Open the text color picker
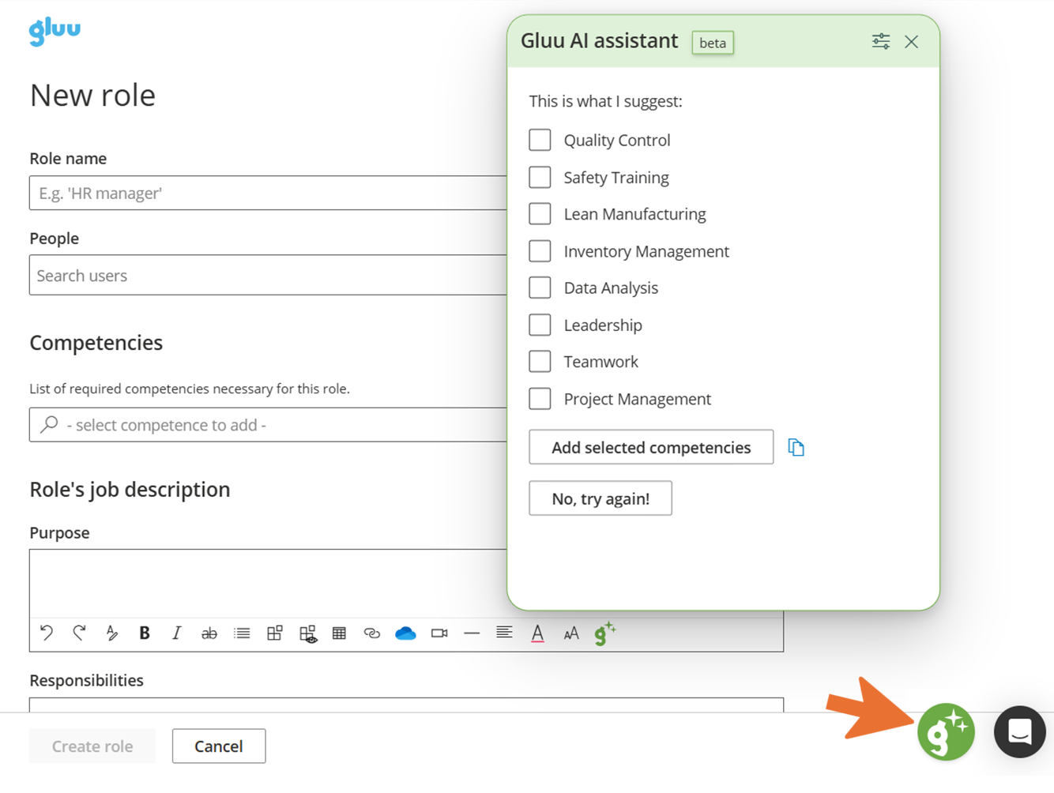 [x=537, y=633]
